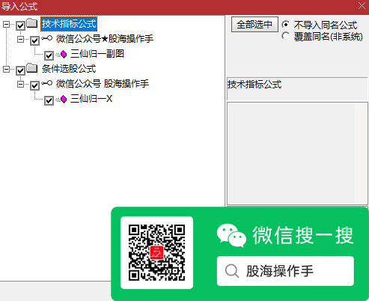Uncheck the 微信公众号★股海操作手 checkbox

coord(34,40)
